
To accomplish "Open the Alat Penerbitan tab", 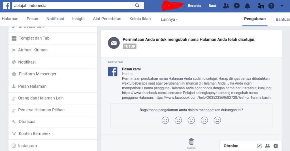I will tap(107, 19).
